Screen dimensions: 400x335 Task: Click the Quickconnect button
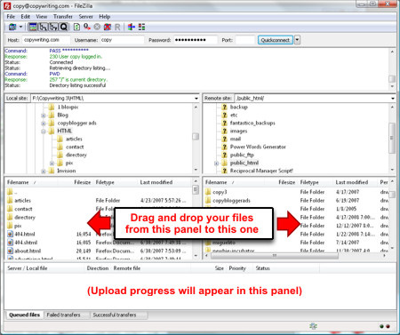[276, 40]
